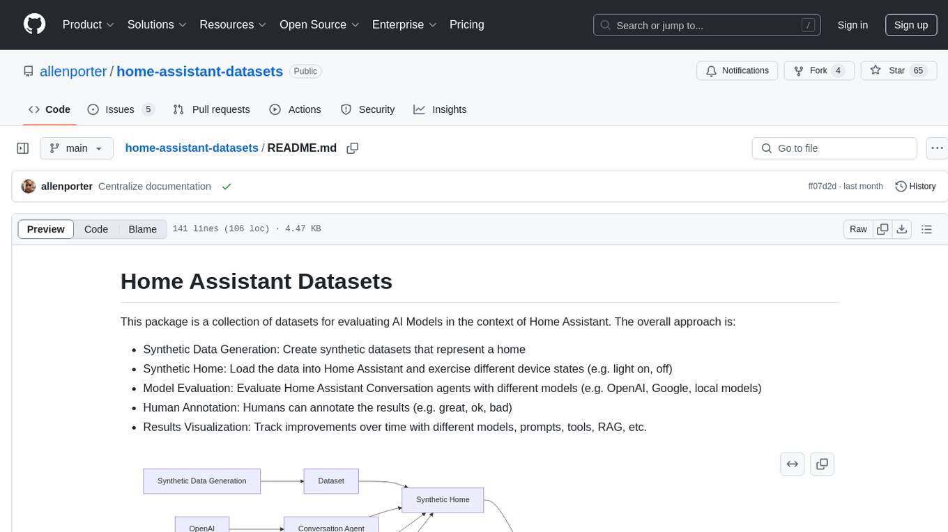Open the more file actions menu
Image resolution: width=948 pixels, height=532 pixels.
tap(937, 148)
